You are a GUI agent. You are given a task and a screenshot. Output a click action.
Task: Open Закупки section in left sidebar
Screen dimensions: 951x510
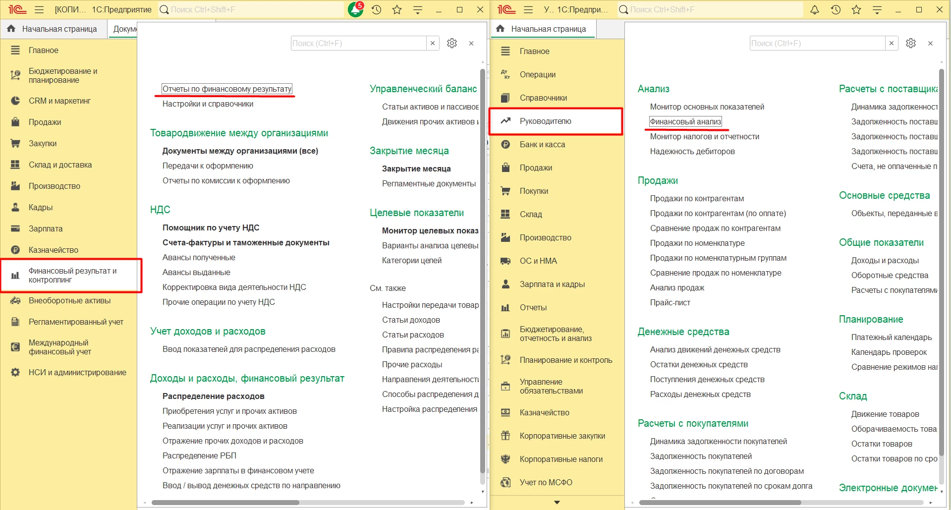click(68, 143)
